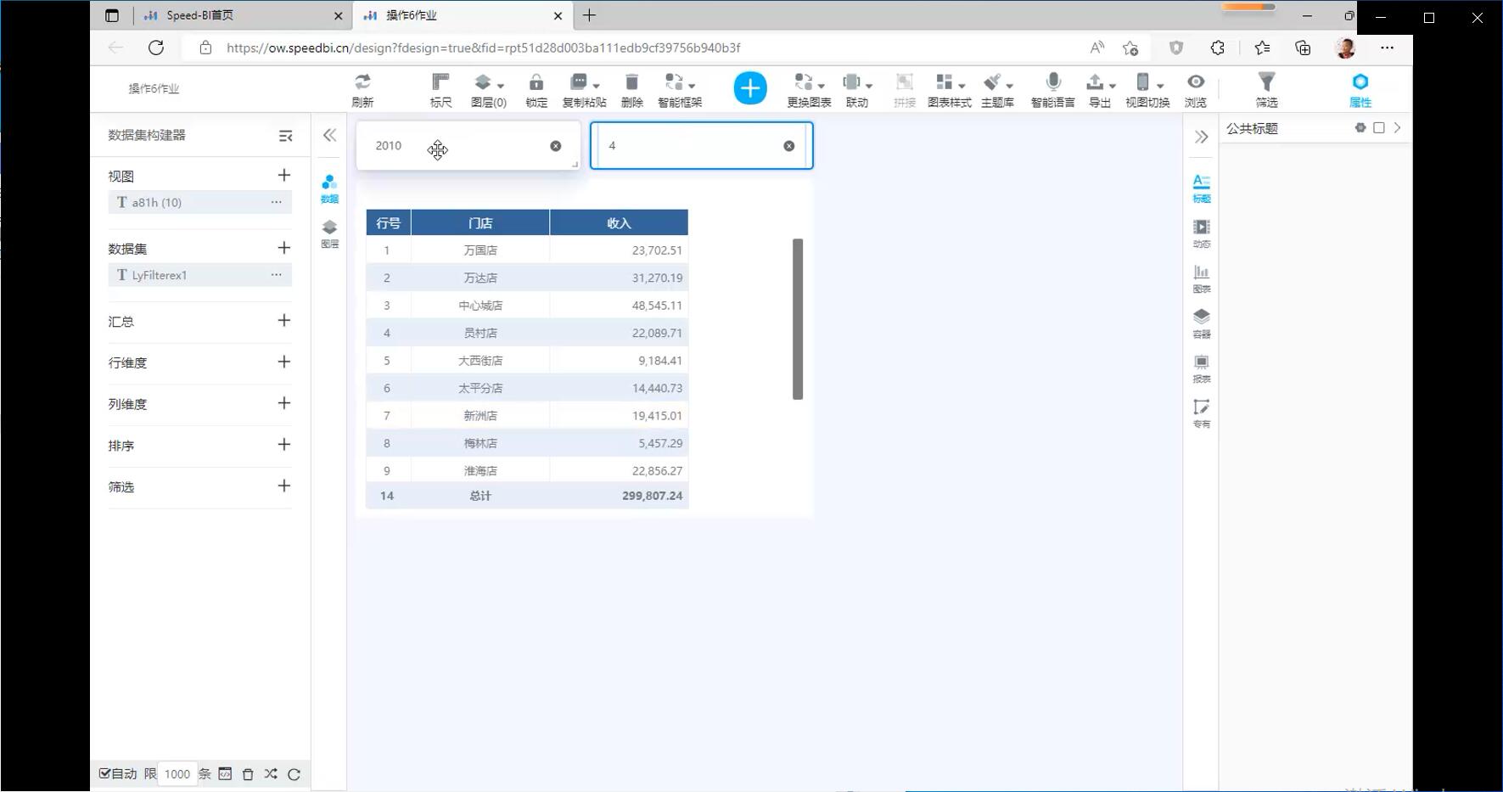The height and width of the screenshot is (792, 1503).
Task: Tick the 公共标题 checkbox
Action: click(1379, 128)
